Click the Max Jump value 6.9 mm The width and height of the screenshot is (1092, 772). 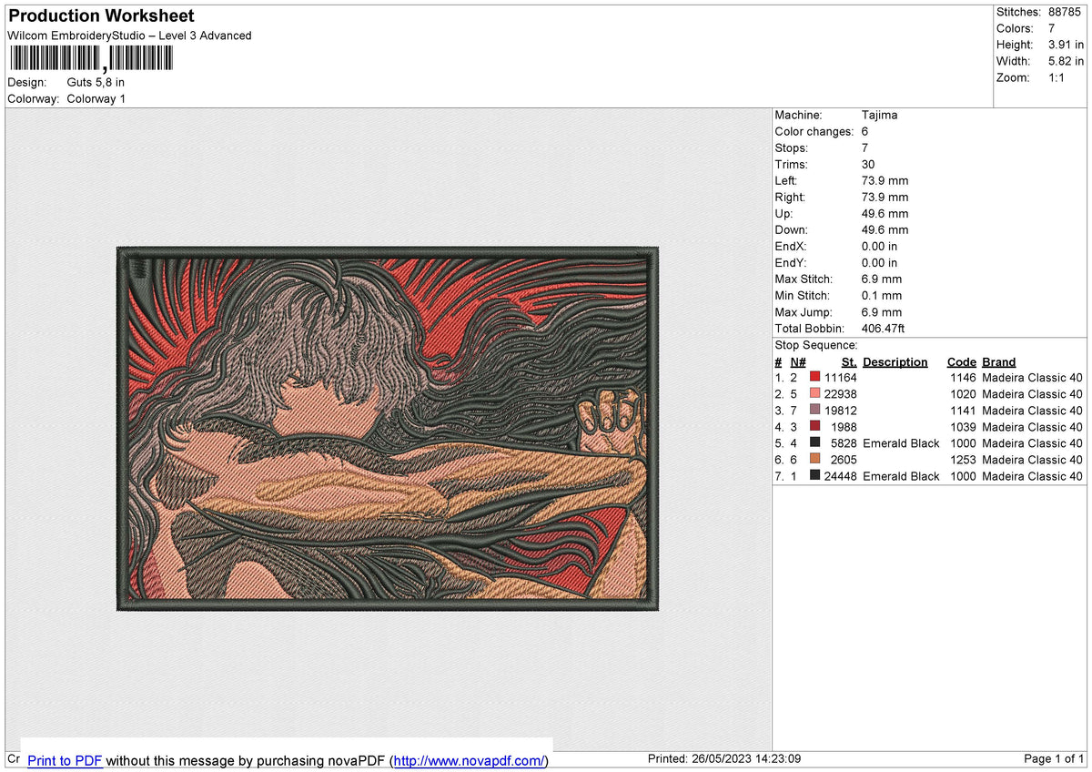click(882, 311)
